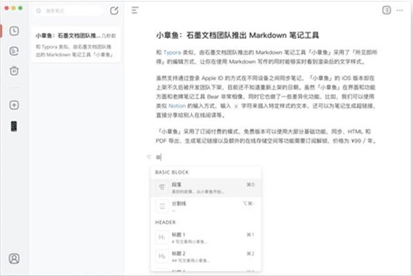
Task: Click the divider line block icon
Action: click(x=162, y=206)
